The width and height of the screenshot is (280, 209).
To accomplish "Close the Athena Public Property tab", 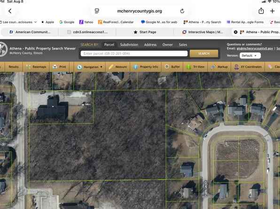I will [x=236, y=32].
